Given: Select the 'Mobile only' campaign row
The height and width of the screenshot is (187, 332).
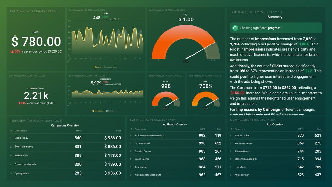Looking at the screenshot, I should tap(66, 156).
